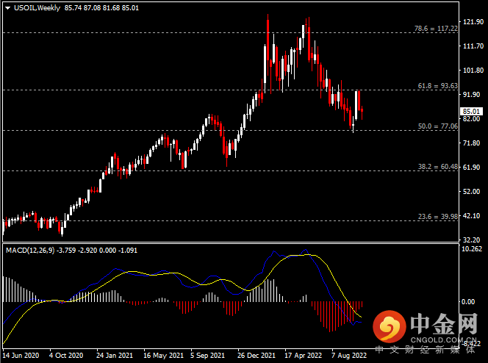The width and height of the screenshot is (488, 363).
Task: Click the orange coin logo in watermark
Action: (389, 328)
